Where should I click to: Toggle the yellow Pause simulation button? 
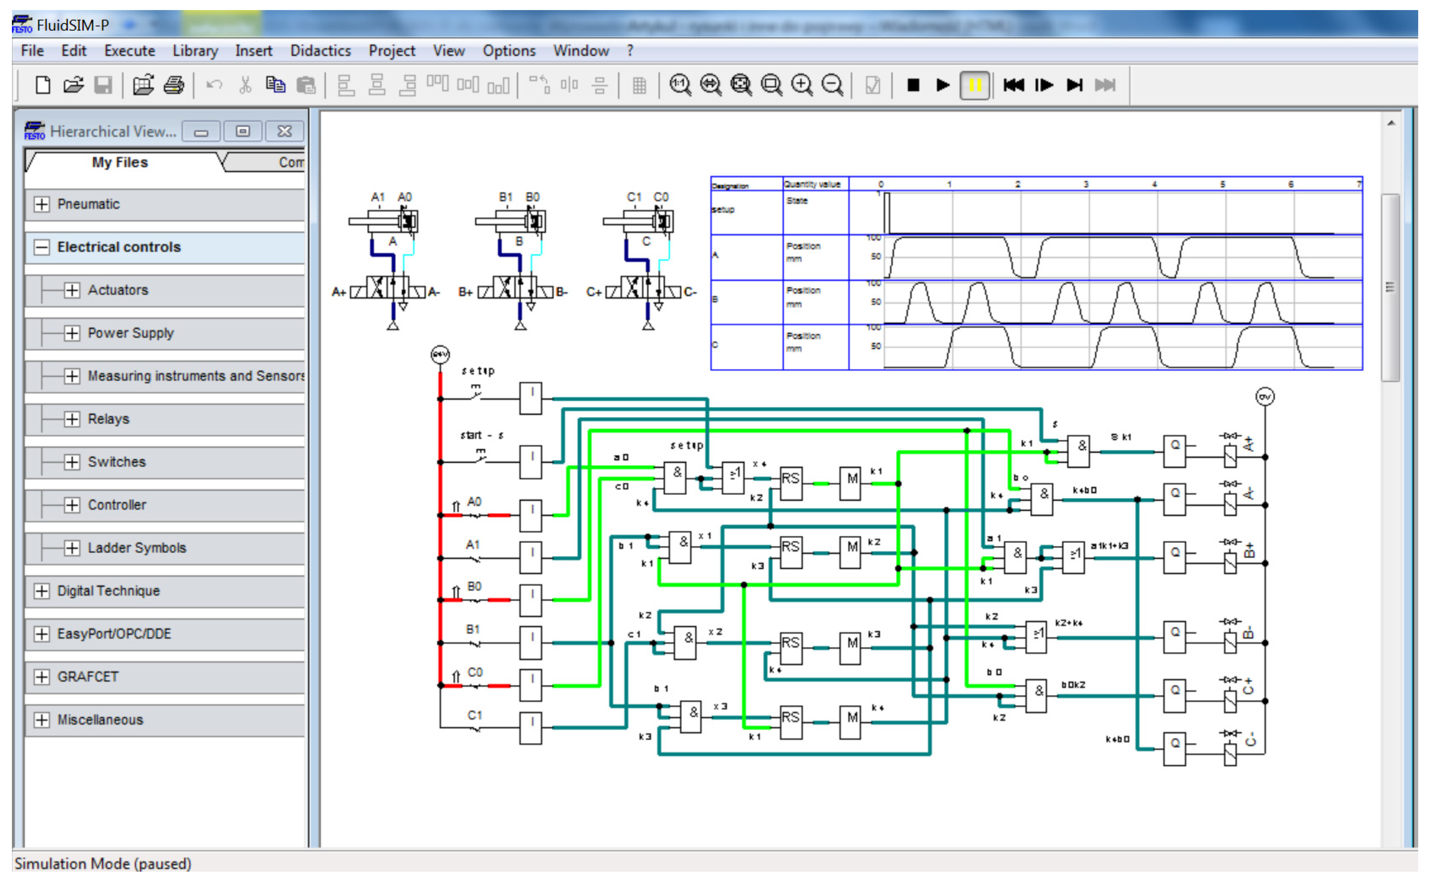coord(974,85)
